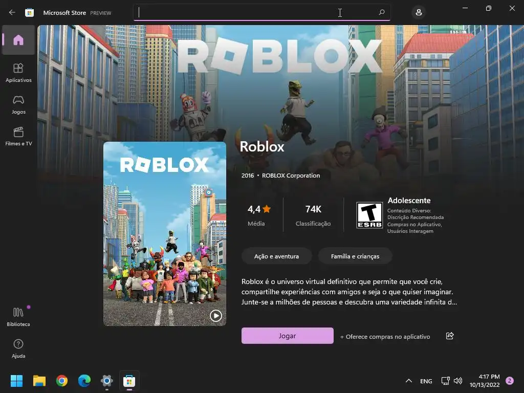Screen dimensions: 524x393
Task: Click Microsoft Store taskbar icon
Action: pyautogui.click(x=129, y=381)
